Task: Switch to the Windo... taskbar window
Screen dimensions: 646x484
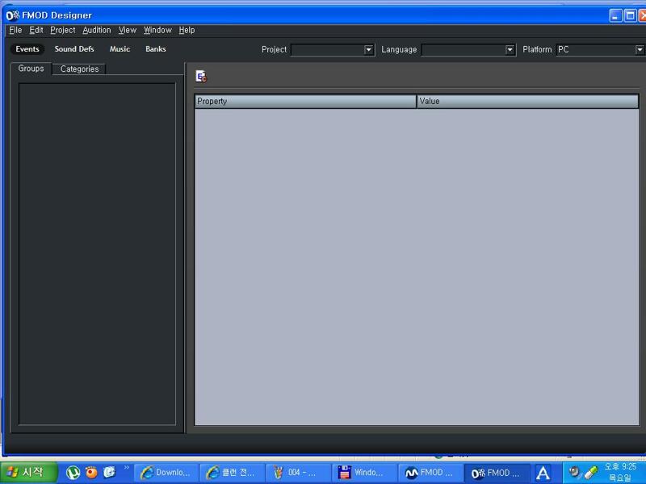Action: [x=364, y=473]
